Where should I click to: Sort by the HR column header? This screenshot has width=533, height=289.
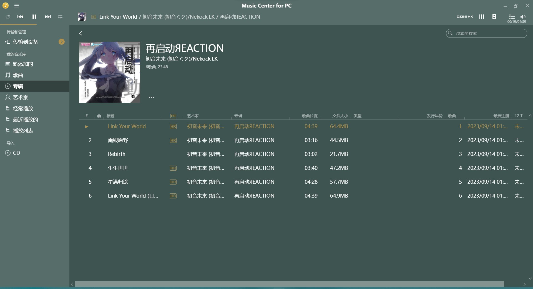click(173, 116)
